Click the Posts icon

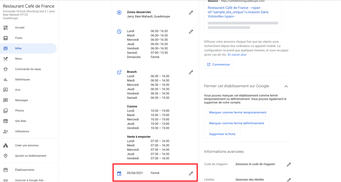6,38
